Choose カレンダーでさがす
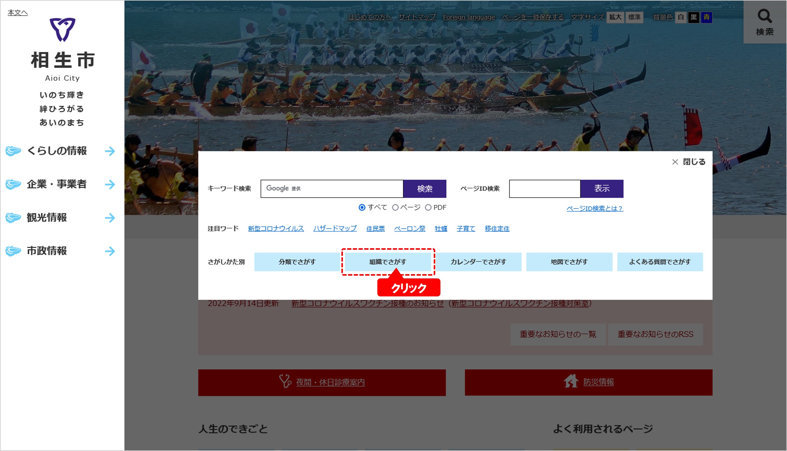Image resolution: width=787 pixels, height=451 pixels. pyautogui.click(x=479, y=262)
